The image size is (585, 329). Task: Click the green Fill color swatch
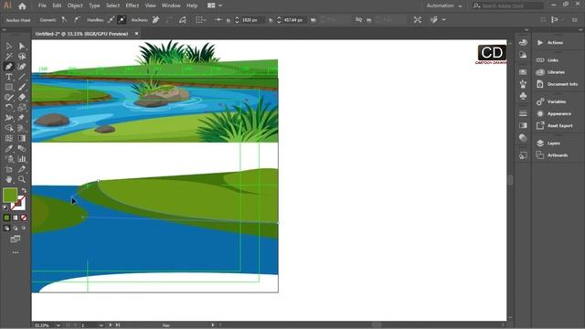(x=10, y=195)
